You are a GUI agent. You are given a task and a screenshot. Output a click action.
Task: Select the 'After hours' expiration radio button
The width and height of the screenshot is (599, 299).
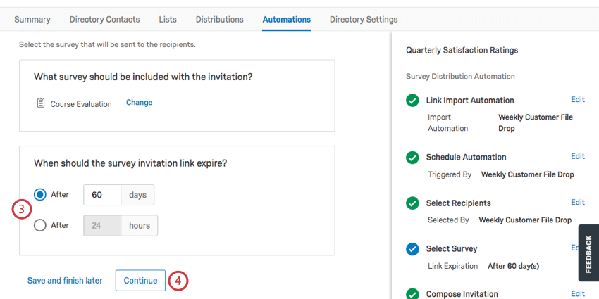[40, 225]
